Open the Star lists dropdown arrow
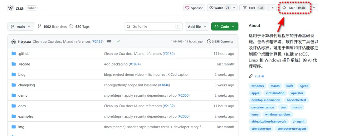 314,8
